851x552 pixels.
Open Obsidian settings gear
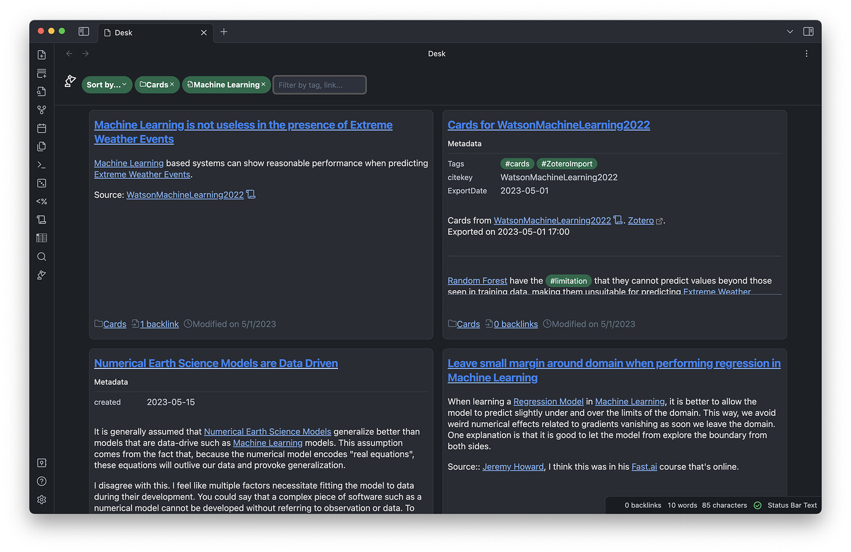coord(41,500)
